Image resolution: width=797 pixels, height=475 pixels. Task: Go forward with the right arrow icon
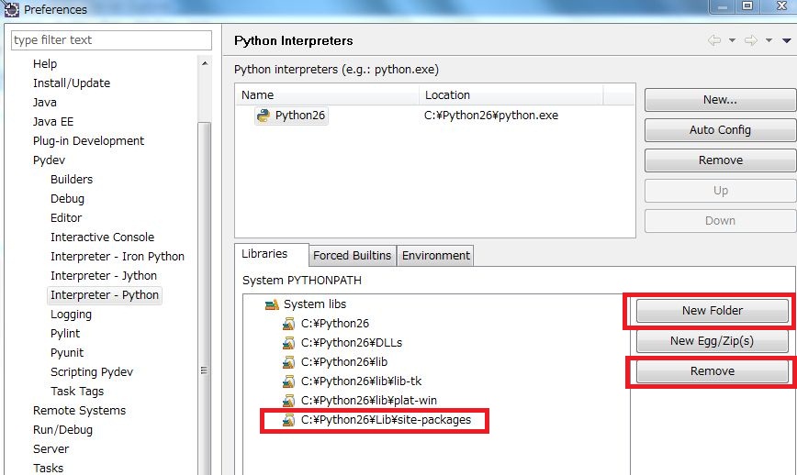click(x=751, y=40)
